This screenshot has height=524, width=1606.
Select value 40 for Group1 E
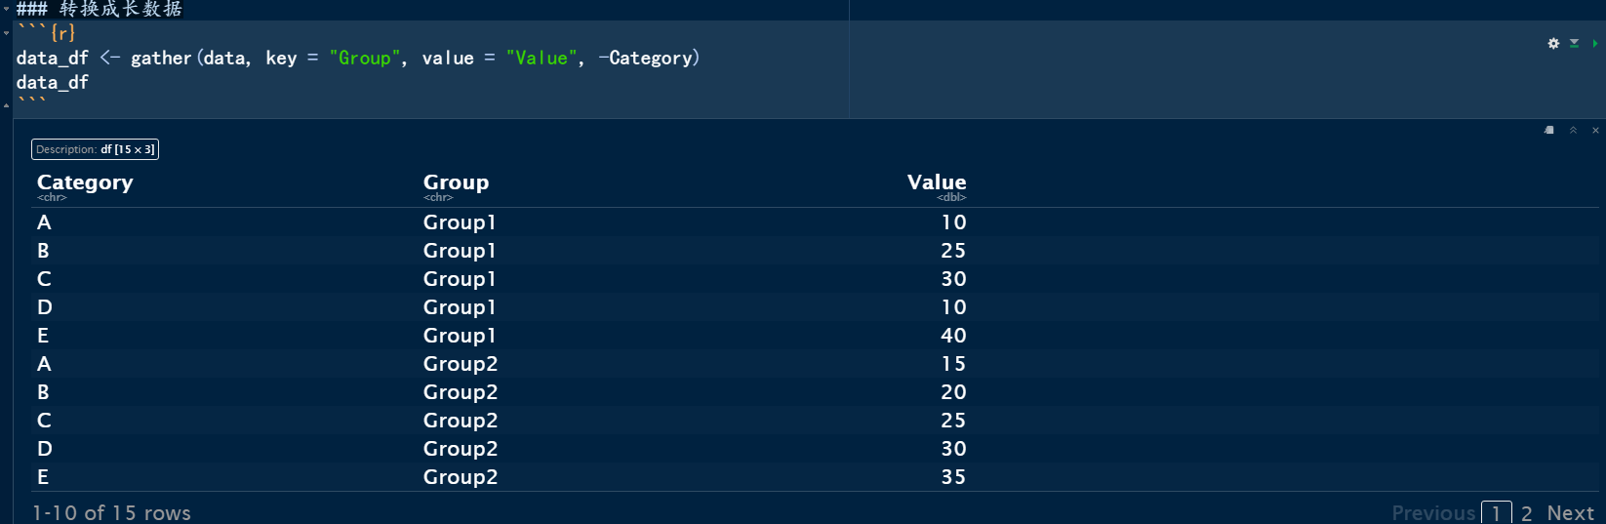click(953, 336)
